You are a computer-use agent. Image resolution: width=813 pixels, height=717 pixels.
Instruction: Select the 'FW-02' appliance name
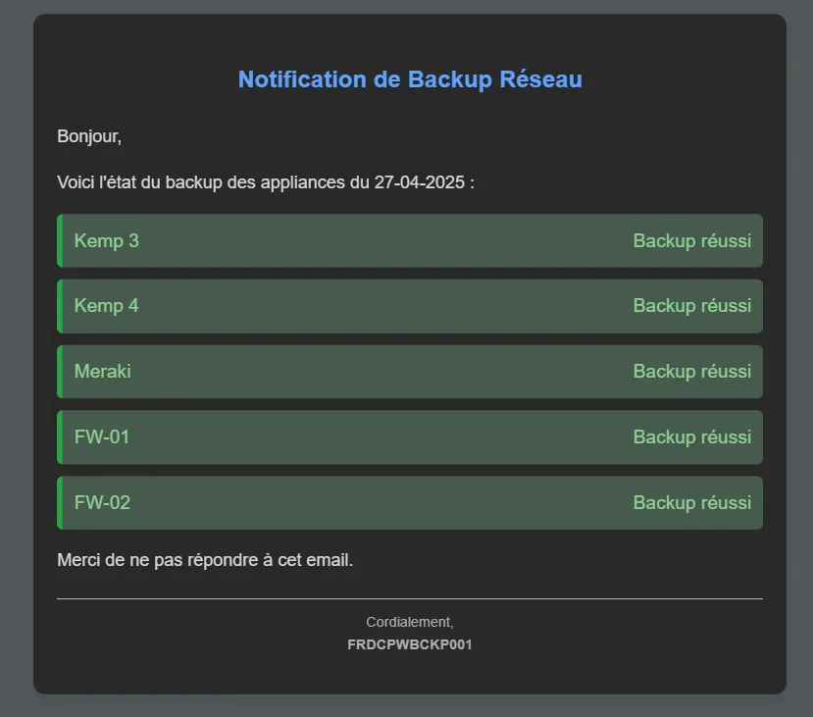tap(102, 502)
